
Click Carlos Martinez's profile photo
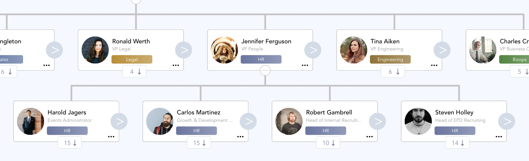[x=160, y=121]
